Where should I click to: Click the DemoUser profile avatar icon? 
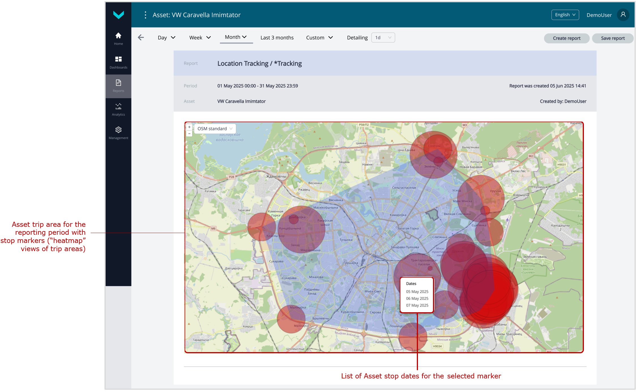point(623,15)
